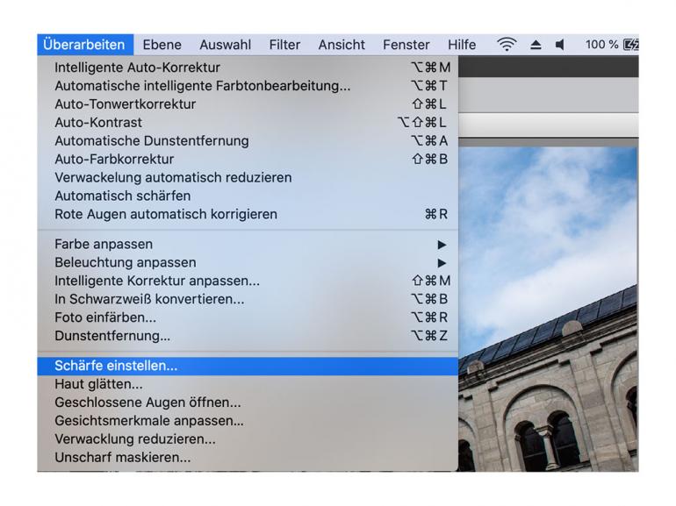Expand the Beleuchtung anpassen submenu
Image resolution: width=676 pixels, height=506 pixels.
click(248, 263)
